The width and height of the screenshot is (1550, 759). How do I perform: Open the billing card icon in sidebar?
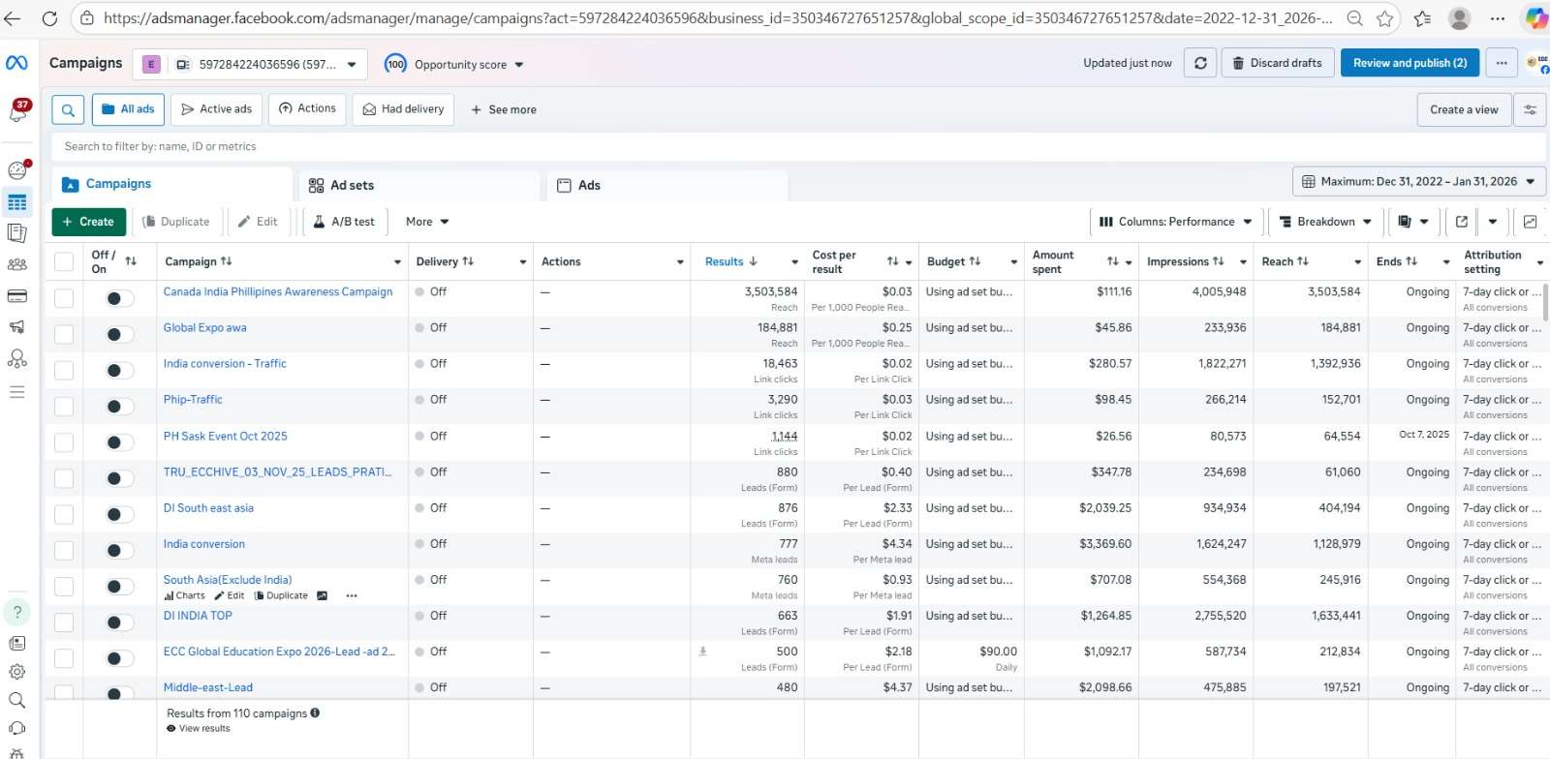(x=17, y=296)
